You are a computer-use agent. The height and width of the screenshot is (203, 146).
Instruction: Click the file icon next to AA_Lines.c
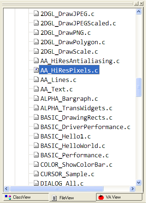[x=36, y=79]
